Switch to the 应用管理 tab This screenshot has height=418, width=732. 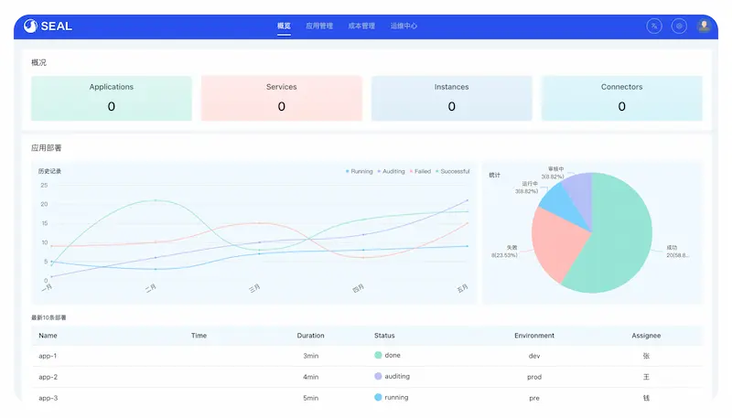click(x=319, y=26)
